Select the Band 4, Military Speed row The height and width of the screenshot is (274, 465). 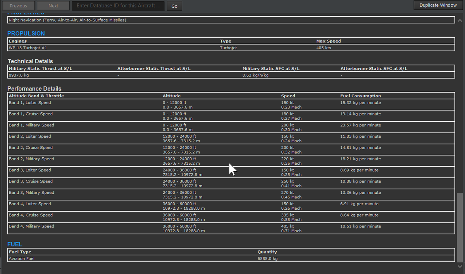point(231,229)
